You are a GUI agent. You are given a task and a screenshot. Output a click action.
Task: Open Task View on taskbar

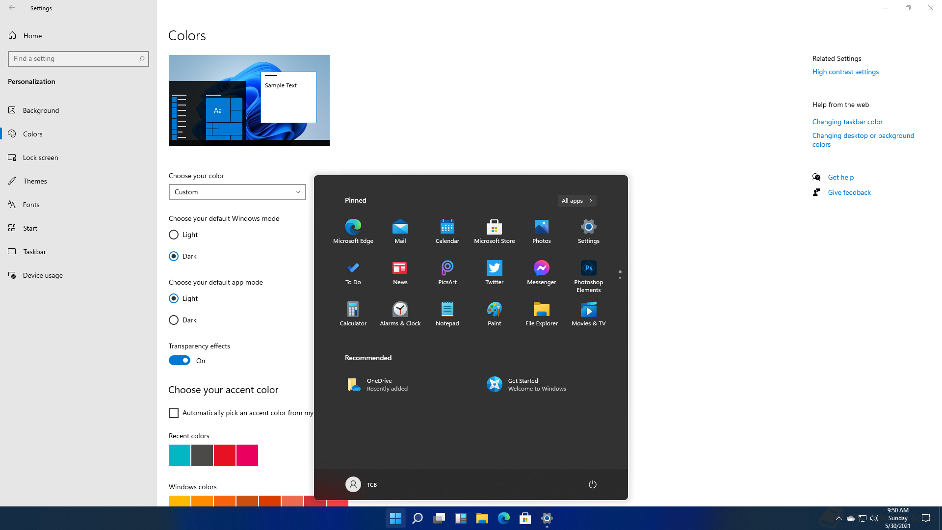(x=439, y=518)
